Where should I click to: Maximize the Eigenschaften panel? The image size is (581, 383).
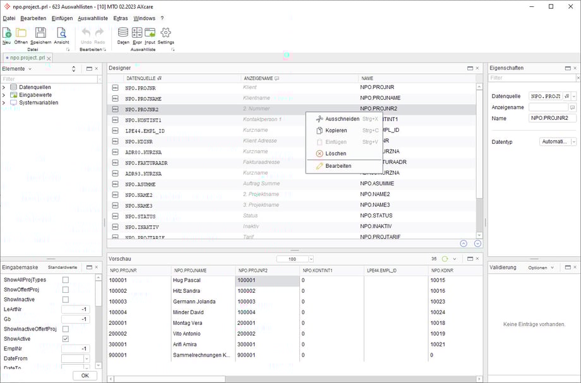568,68
